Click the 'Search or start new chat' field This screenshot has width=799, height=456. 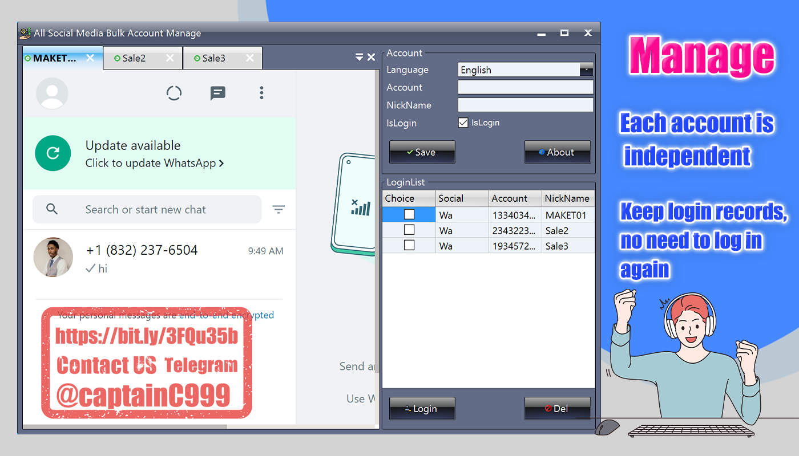pos(147,209)
